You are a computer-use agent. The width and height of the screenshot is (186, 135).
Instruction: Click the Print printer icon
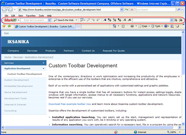[x=132, y=26]
